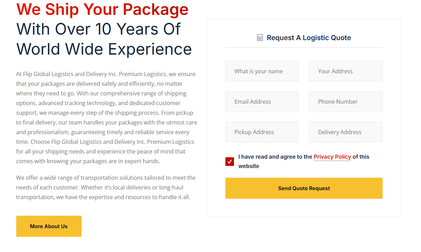Open the Privacy Policy link
Viewport: 421px width, 252px height.
(x=332, y=157)
